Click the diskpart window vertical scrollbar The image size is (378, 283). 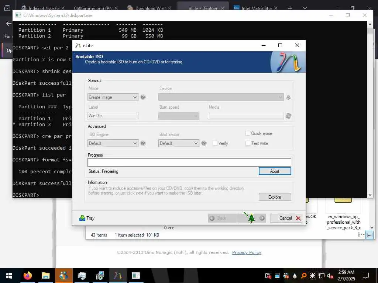point(370,109)
